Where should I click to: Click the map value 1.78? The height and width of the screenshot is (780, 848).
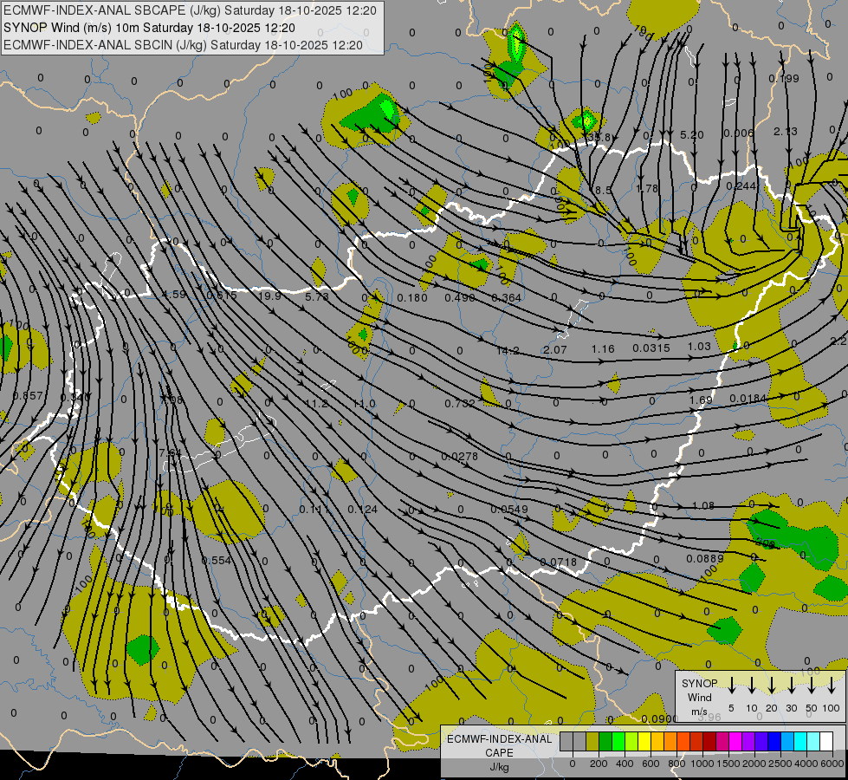(x=647, y=188)
